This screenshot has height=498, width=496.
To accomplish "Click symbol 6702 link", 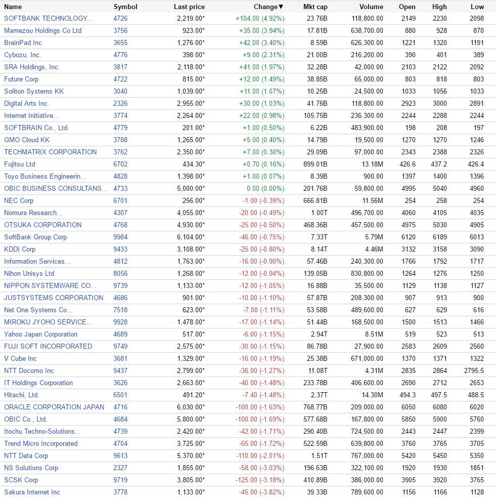I will point(121,164).
